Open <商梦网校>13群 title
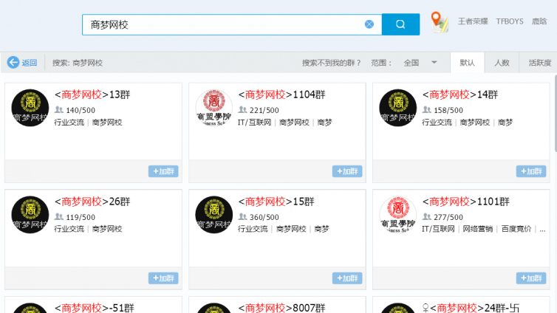 tap(92, 94)
